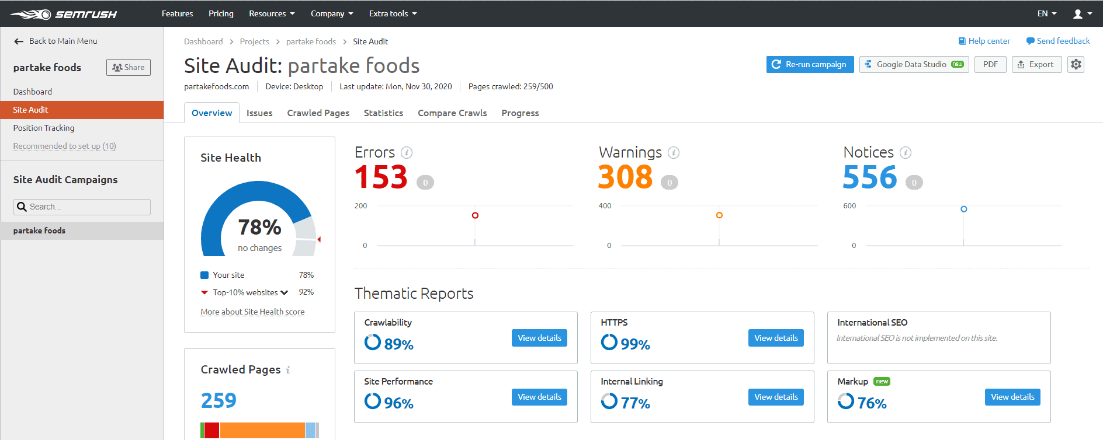This screenshot has height=440, width=1103.
Task: Expand the Top-10% websites dropdown
Action: [284, 293]
